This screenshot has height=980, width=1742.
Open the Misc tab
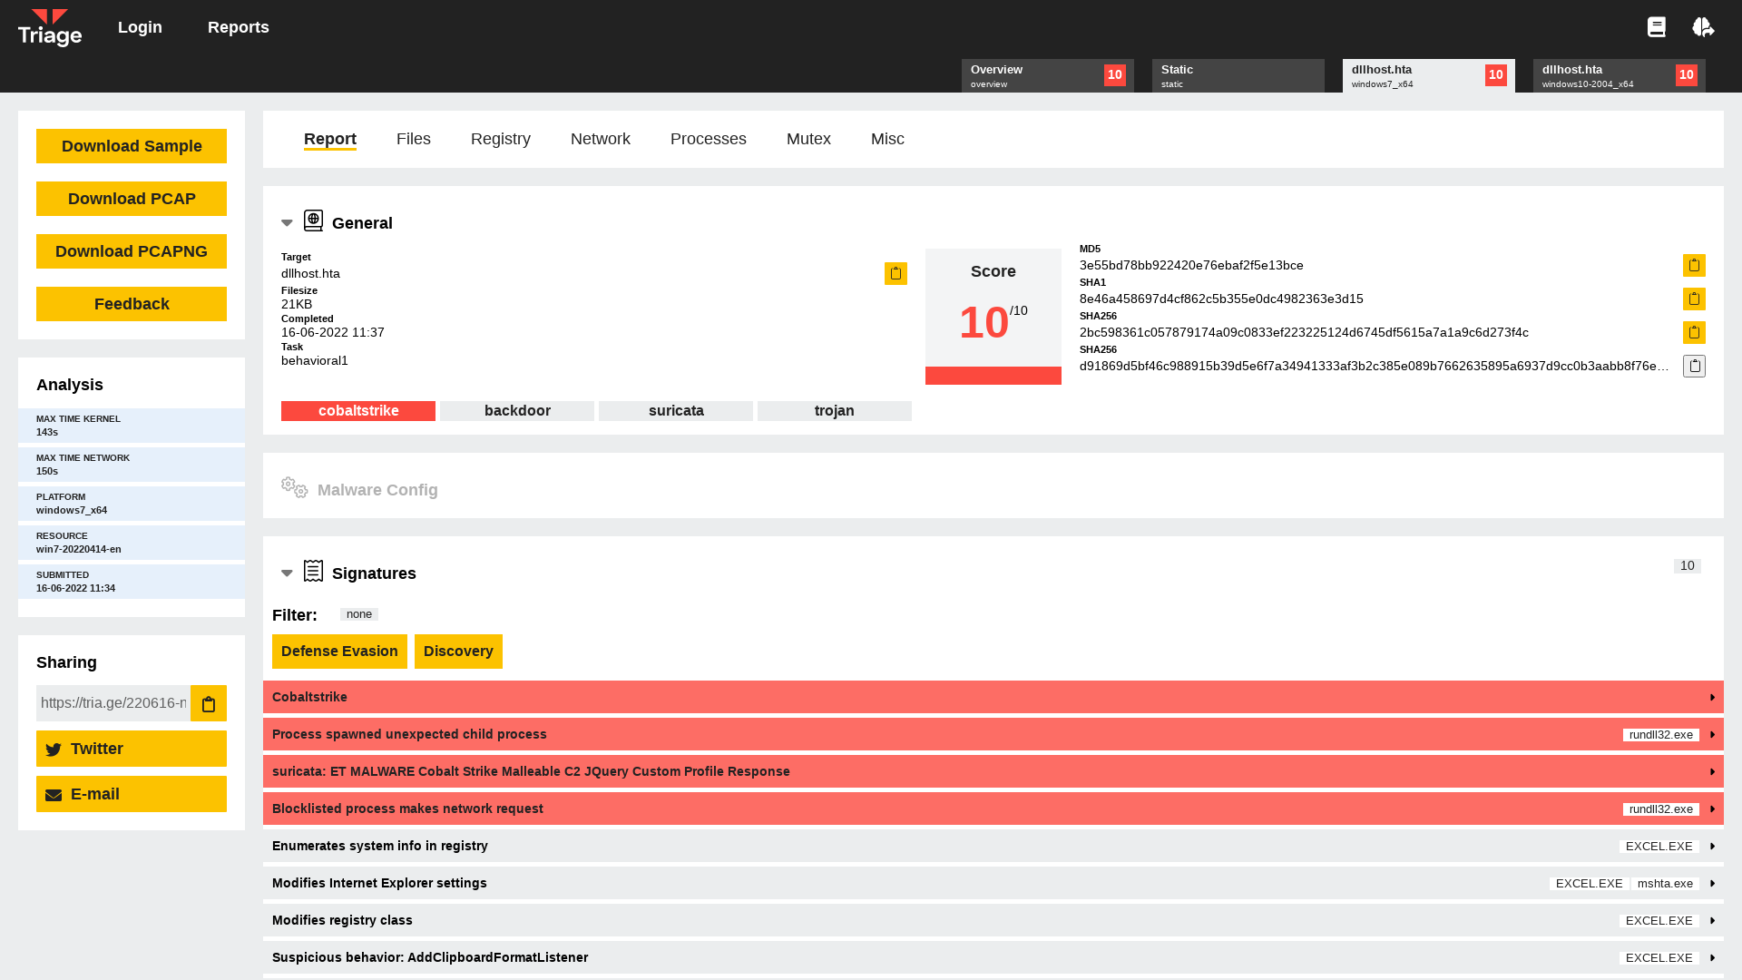(887, 139)
